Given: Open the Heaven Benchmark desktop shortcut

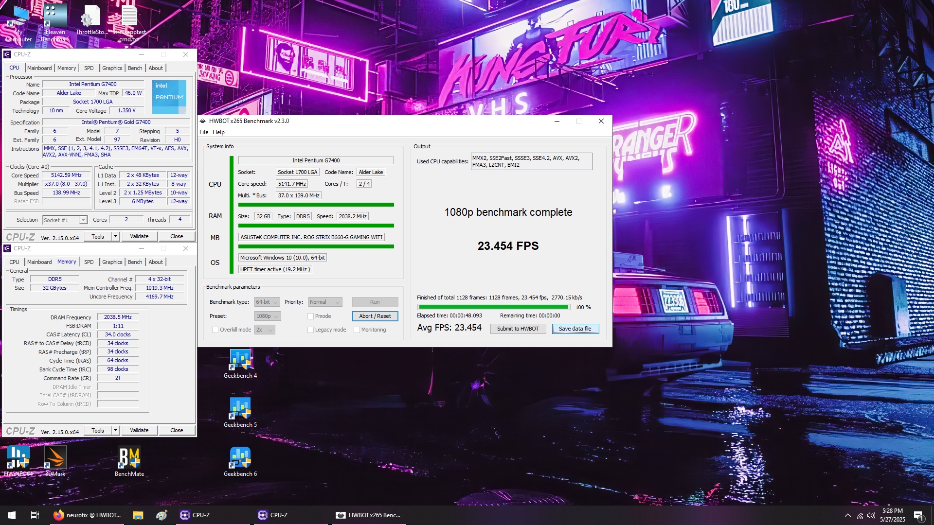Looking at the screenshot, I should click(x=55, y=23).
